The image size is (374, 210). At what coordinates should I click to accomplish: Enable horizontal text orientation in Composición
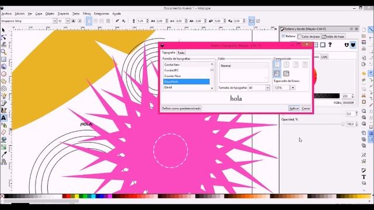click(277, 73)
